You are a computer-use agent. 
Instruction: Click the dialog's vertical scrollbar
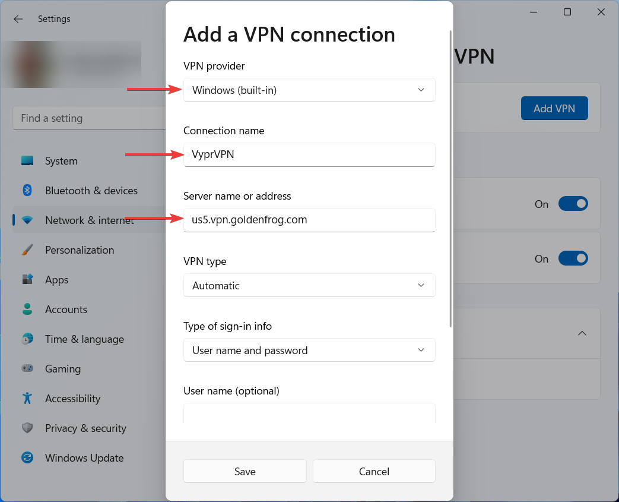click(452, 178)
